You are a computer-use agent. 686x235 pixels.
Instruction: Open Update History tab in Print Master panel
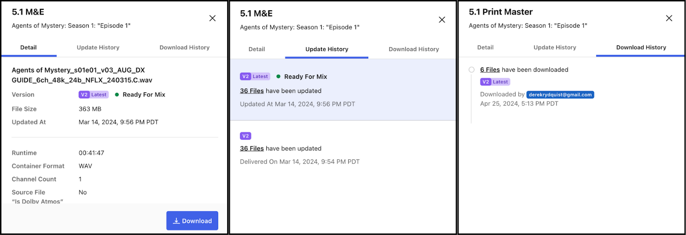(x=555, y=48)
